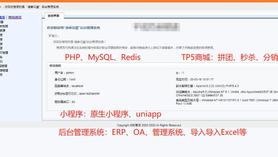The image size is (278, 157).
Task: Click the apache2handler PHP run mode line
Action: pos(77,94)
